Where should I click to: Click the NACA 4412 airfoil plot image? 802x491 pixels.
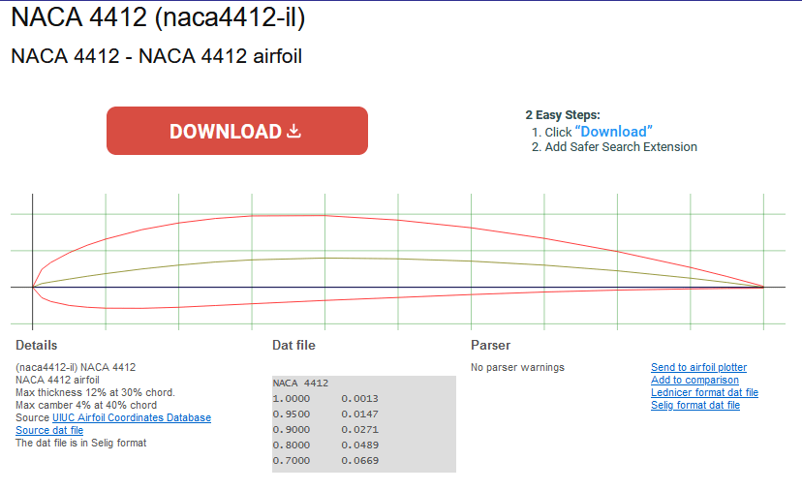pos(399,261)
